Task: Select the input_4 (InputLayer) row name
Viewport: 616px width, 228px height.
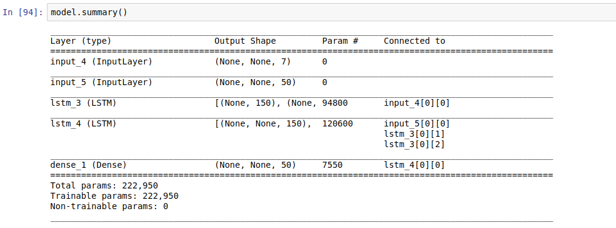Action: [x=102, y=62]
